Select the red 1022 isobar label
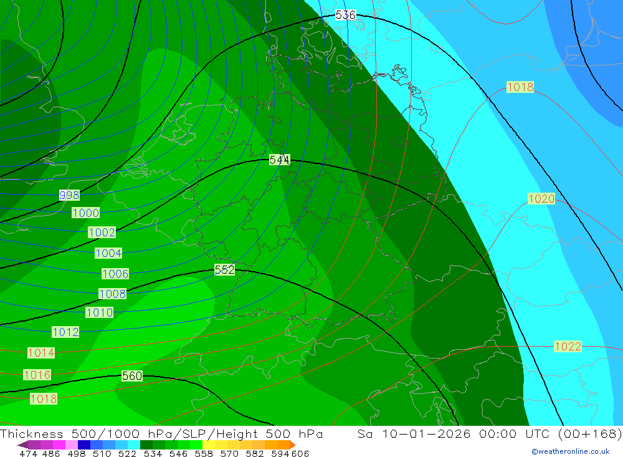Viewport: 623px width, 457px height. pyautogui.click(x=568, y=347)
